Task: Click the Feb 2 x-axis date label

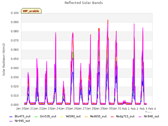Action: point(135,109)
